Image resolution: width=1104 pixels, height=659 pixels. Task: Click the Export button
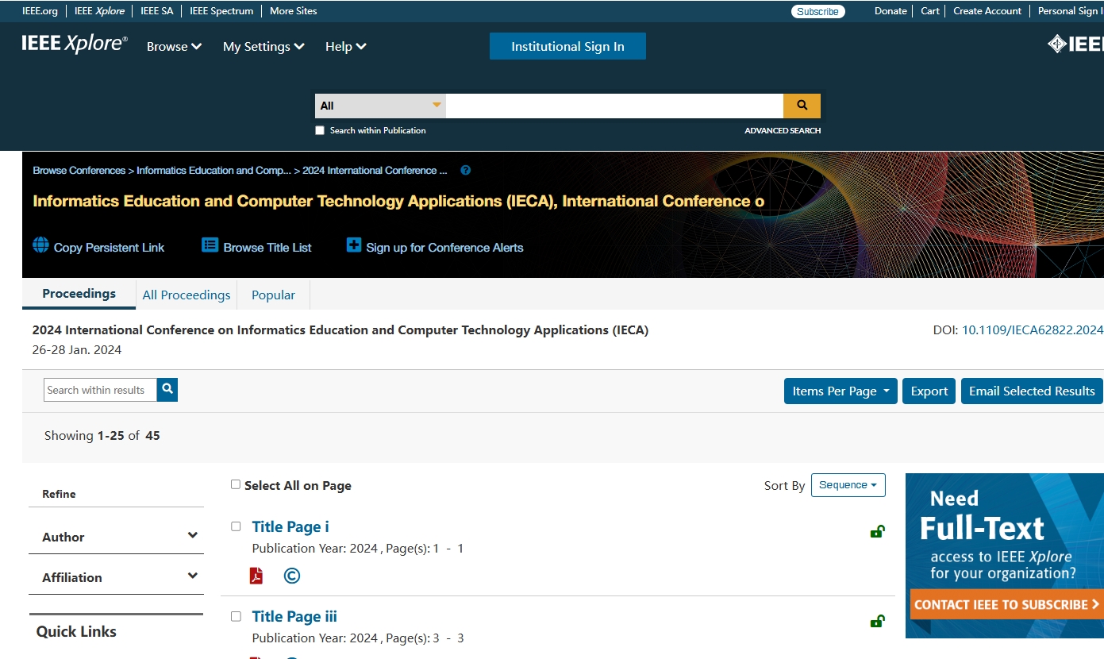click(x=929, y=391)
